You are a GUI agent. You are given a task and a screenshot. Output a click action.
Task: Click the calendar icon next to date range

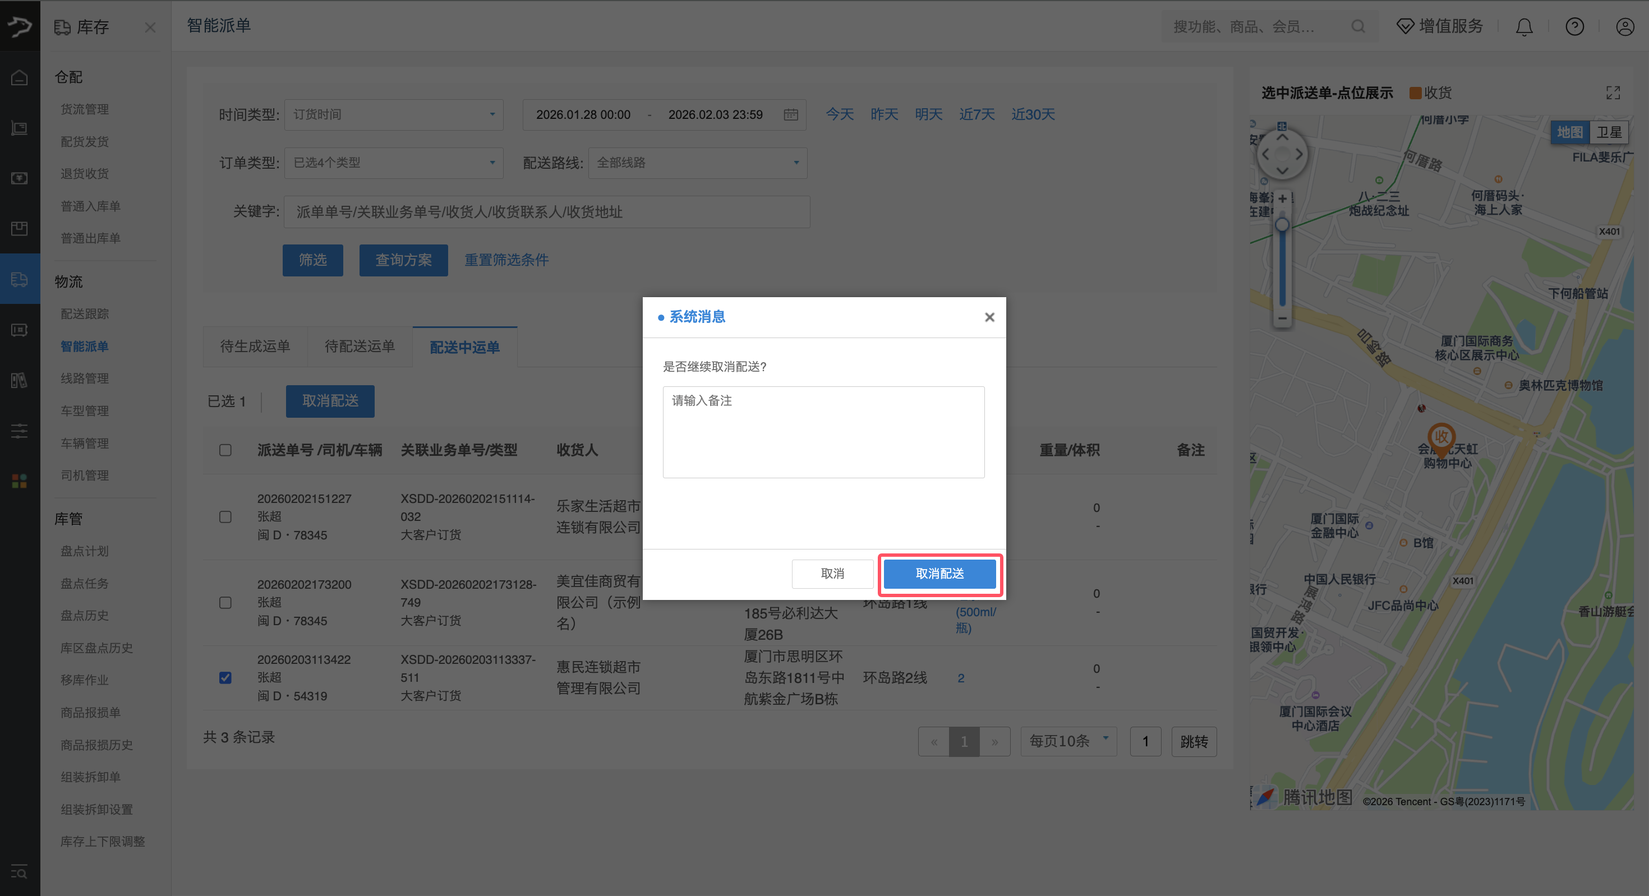coord(791,114)
